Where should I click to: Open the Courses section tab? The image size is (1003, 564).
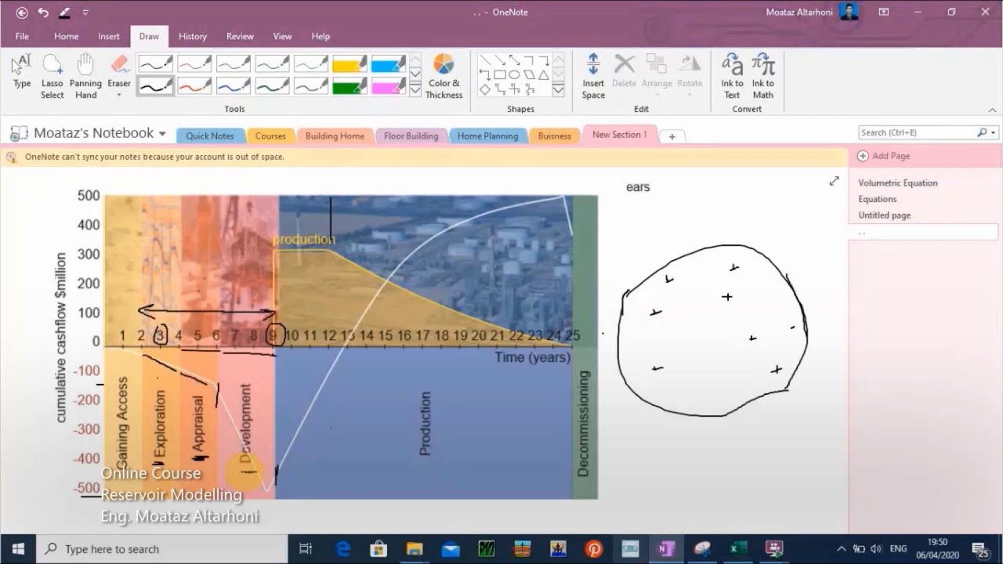pyautogui.click(x=270, y=136)
